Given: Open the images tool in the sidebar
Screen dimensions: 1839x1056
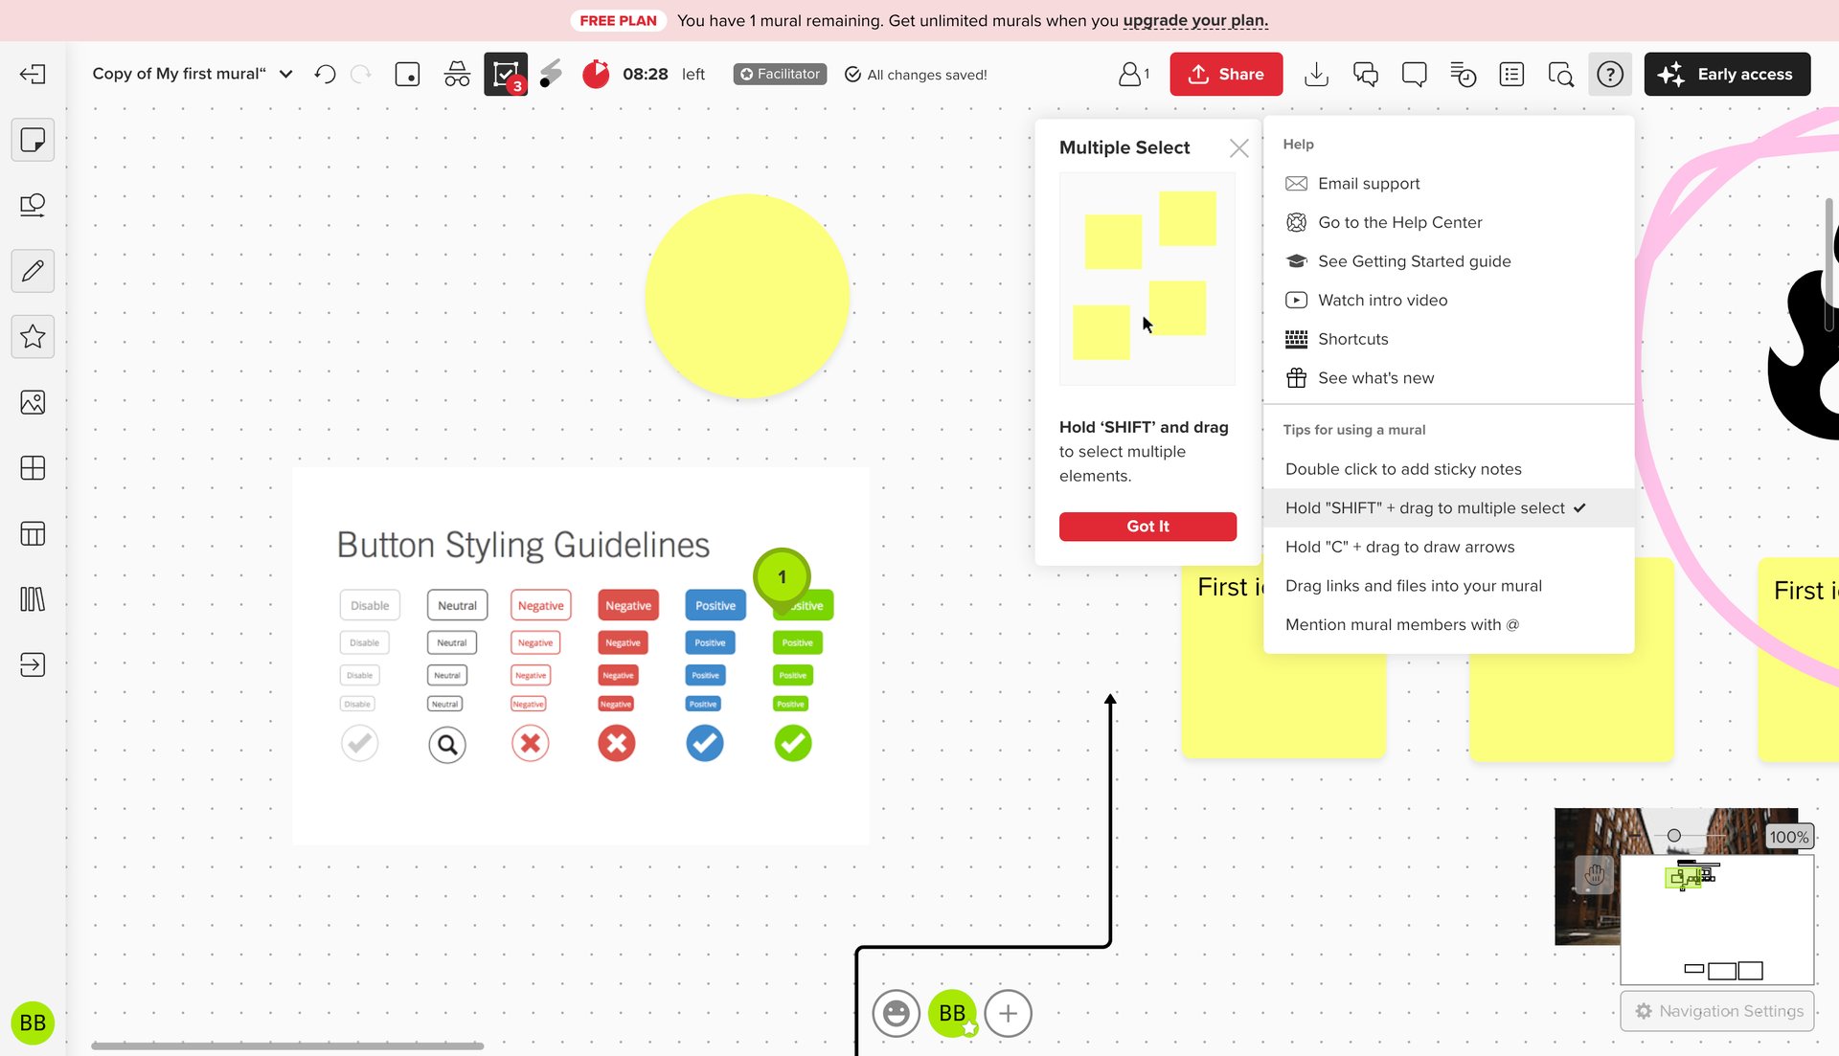Looking at the screenshot, I should click(x=34, y=402).
